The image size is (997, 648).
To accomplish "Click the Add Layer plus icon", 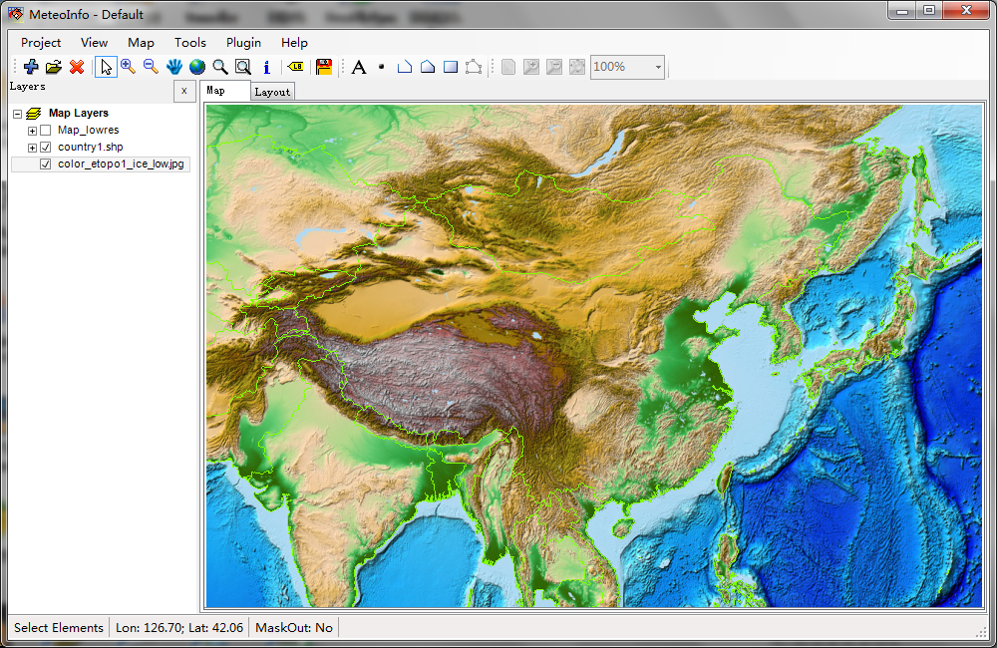I will click(31, 67).
